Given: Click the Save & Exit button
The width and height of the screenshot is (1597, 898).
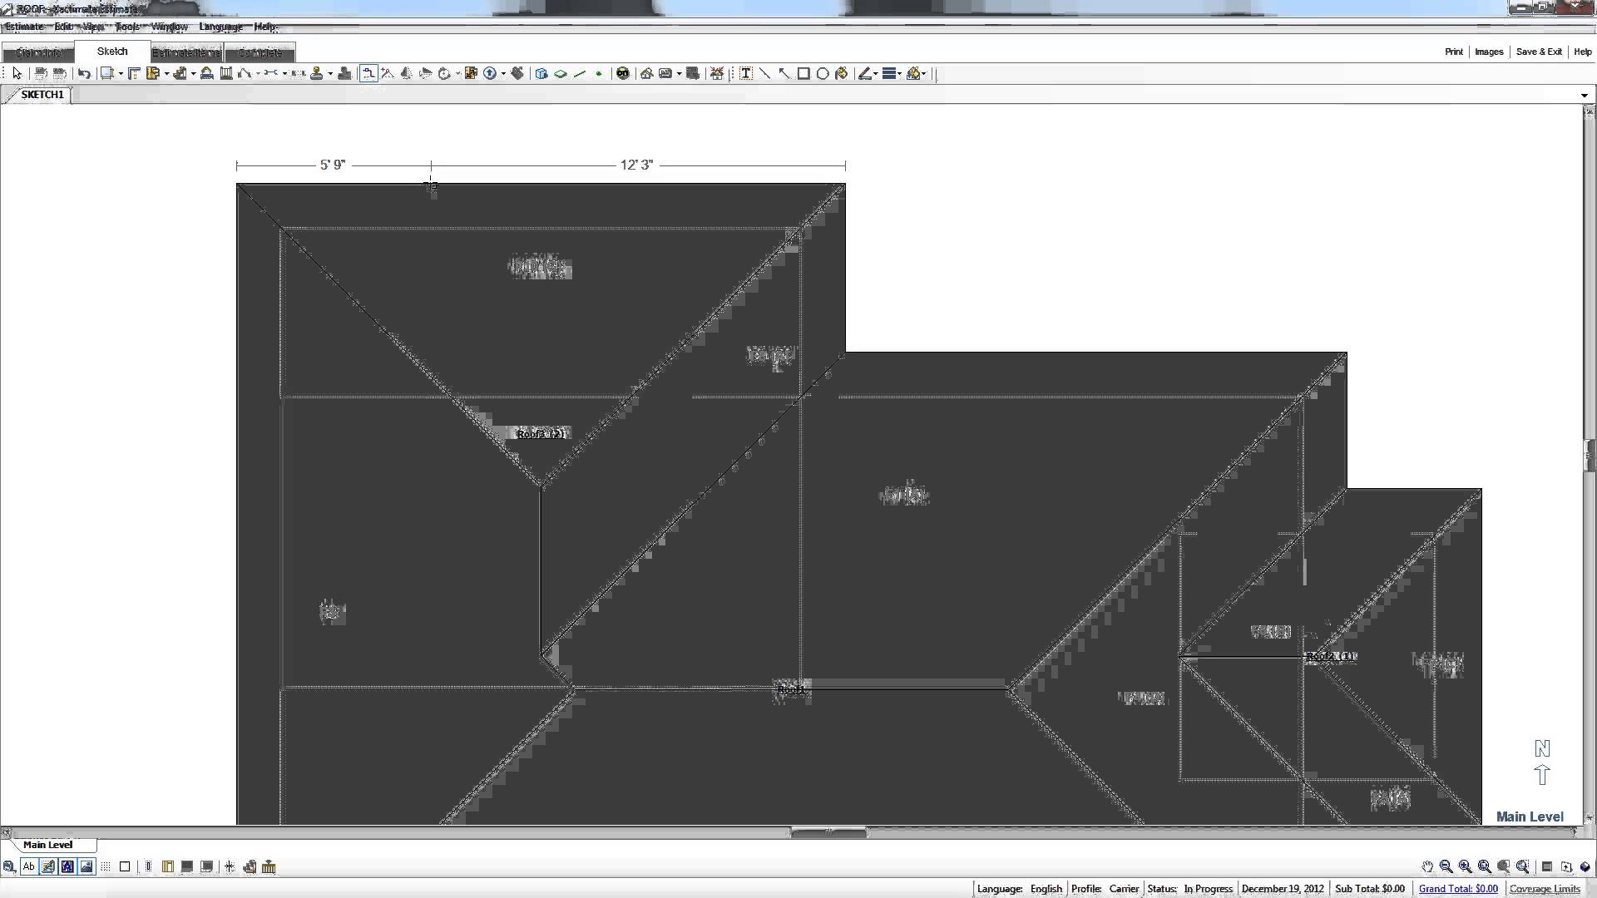Looking at the screenshot, I should (1538, 51).
